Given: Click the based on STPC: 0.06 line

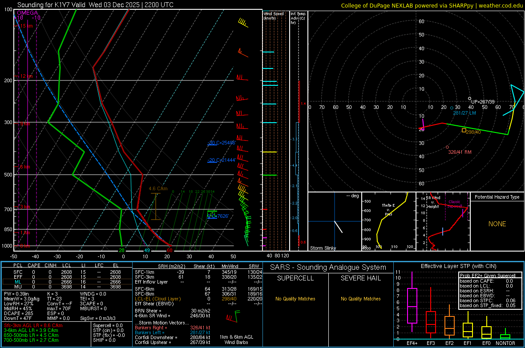Looking at the screenshot, I should [x=488, y=300].
